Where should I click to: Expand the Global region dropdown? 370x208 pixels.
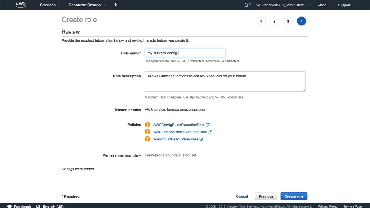click(x=324, y=5)
